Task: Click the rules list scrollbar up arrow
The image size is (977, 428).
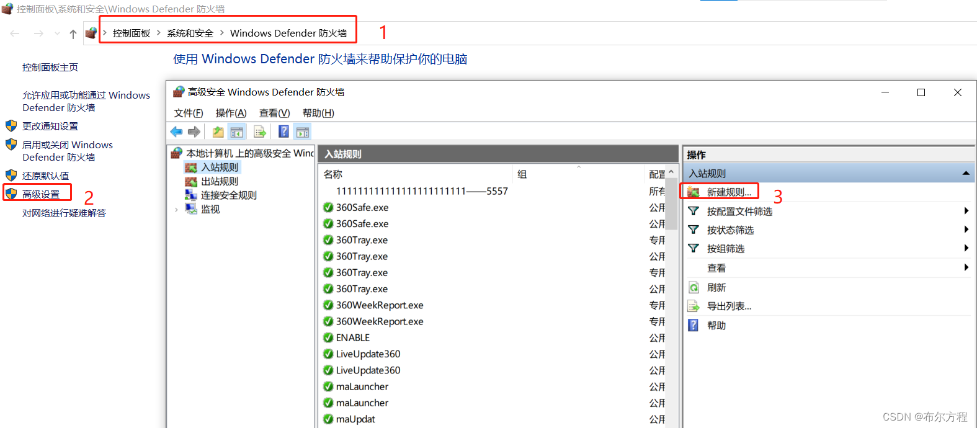Action: click(671, 172)
